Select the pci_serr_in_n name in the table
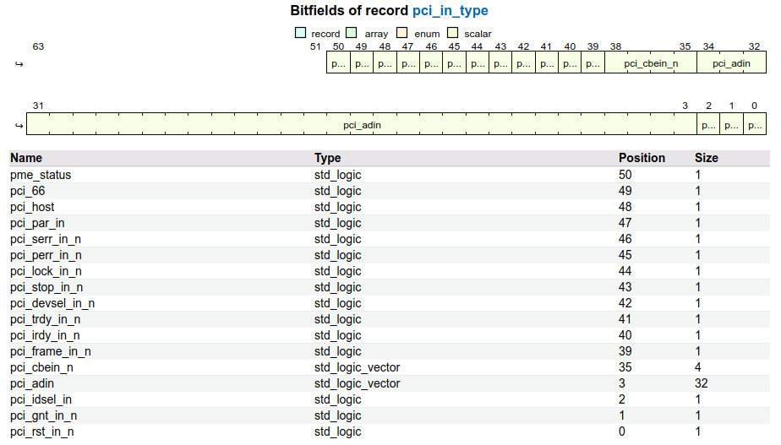The height and width of the screenshot is (445, 781). (46, 239)
